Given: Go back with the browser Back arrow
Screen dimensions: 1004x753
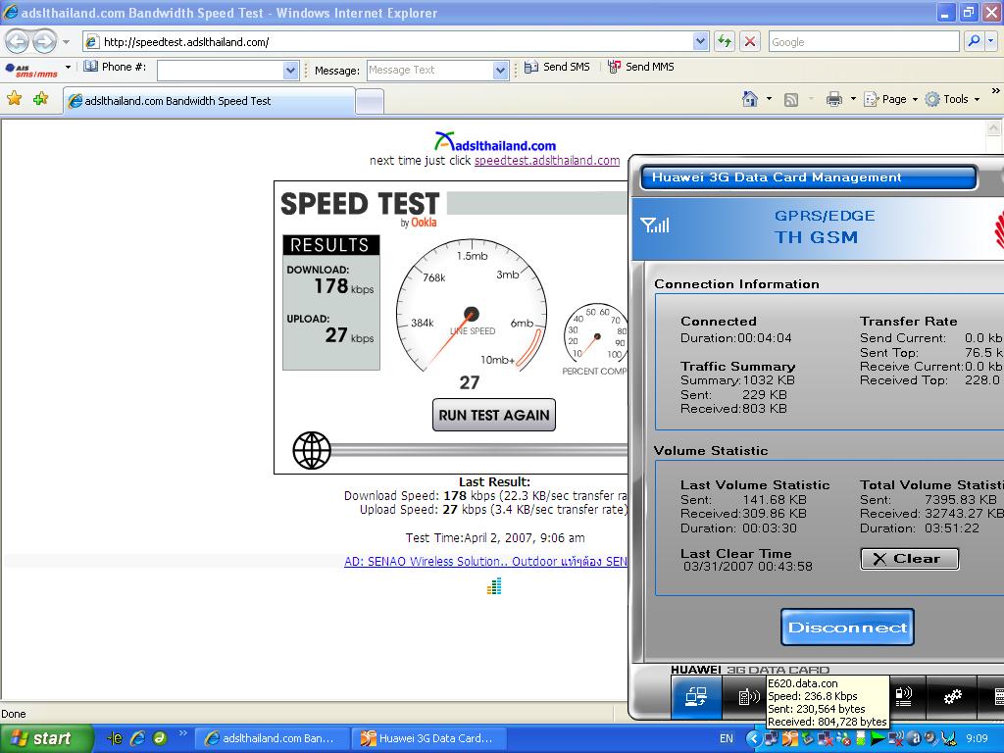Looking at the screenshot, I should point(18,42).
